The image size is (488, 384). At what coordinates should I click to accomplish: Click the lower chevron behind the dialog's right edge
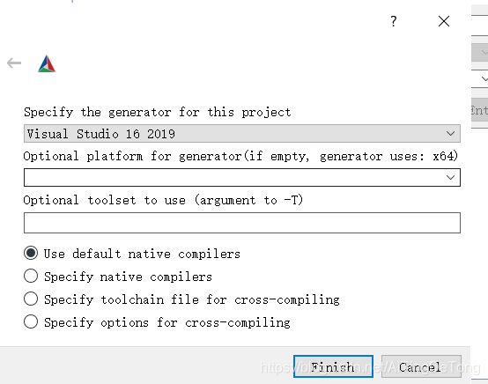coord(484,78)
